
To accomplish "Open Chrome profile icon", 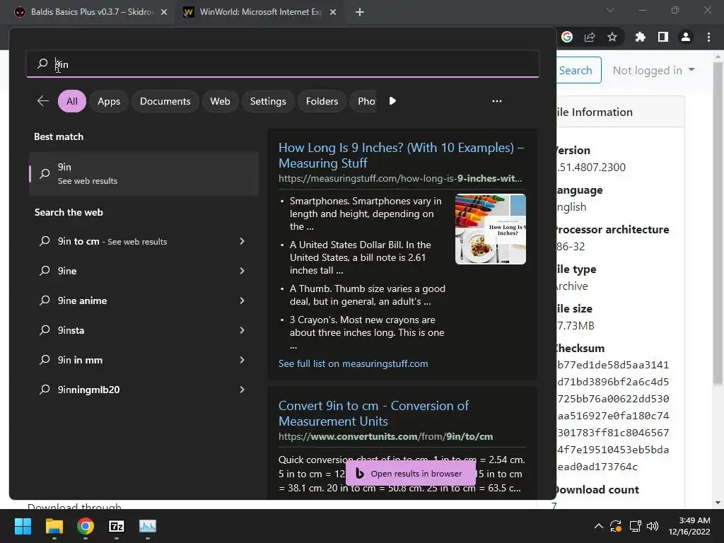I will pos(686,37).
